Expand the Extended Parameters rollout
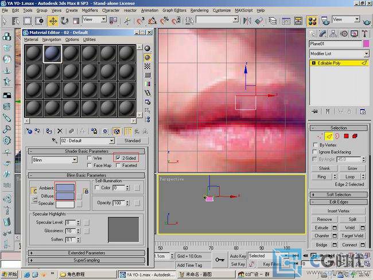This screenshot has height=280, width=373. point(86,253)
